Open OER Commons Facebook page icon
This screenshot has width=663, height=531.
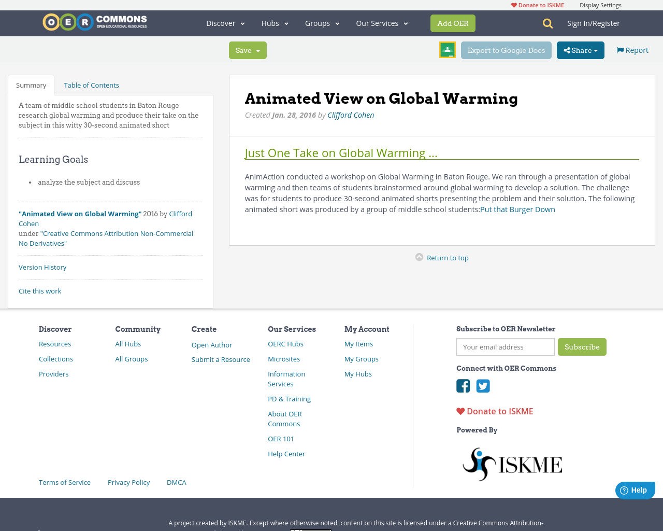click(x=463, y=386)
